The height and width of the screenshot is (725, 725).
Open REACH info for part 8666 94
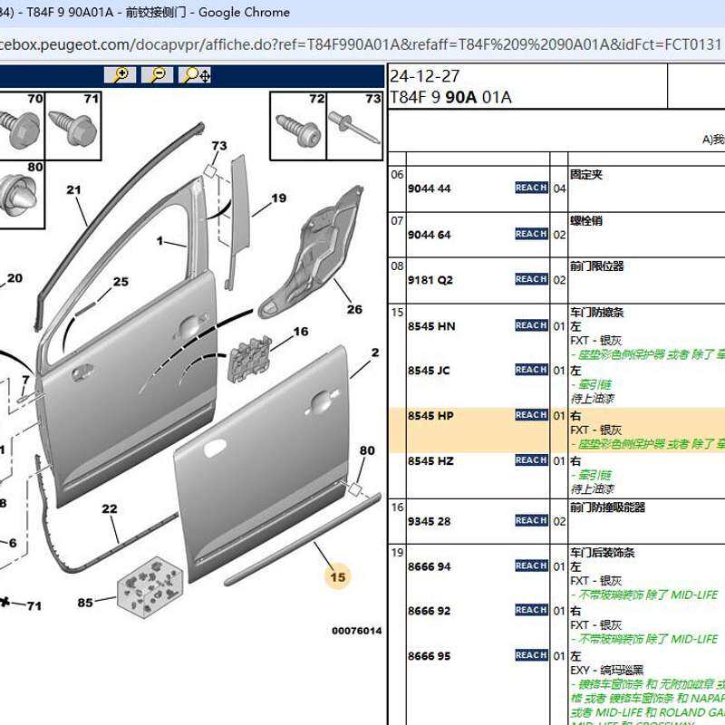point(531,565)
